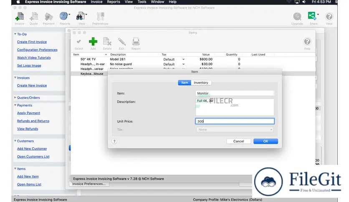Screen dimensions: 349x202
Task: Click the Set Logo Image link
Action: pyautogui.click(x=29, y=66)
